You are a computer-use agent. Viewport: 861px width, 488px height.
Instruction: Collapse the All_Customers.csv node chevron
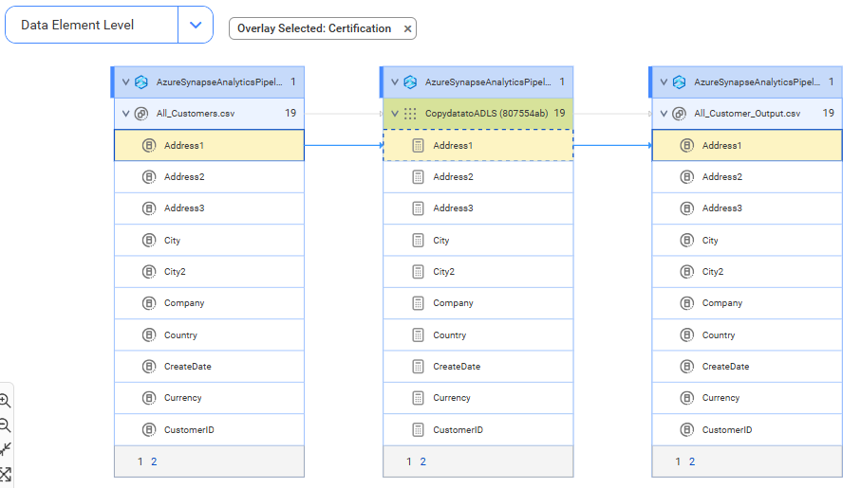(x=125, y=114)
